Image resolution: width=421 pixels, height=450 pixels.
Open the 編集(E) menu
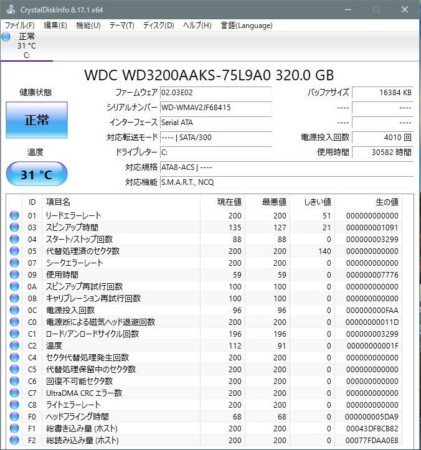point(55,26)
